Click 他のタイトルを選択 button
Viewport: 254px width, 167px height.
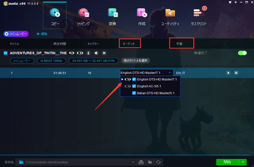pyautogui.click(x=136, y=61)
